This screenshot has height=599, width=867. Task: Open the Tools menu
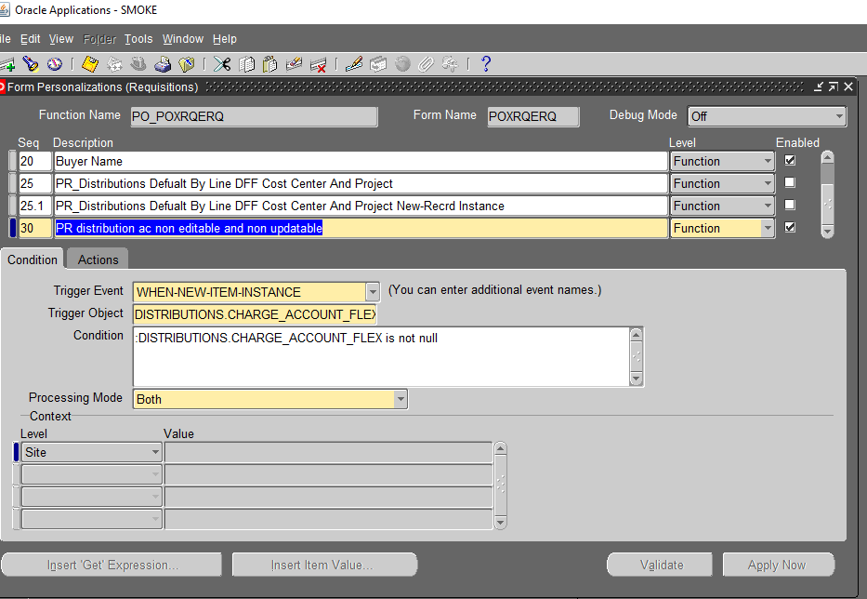(138, 39)
